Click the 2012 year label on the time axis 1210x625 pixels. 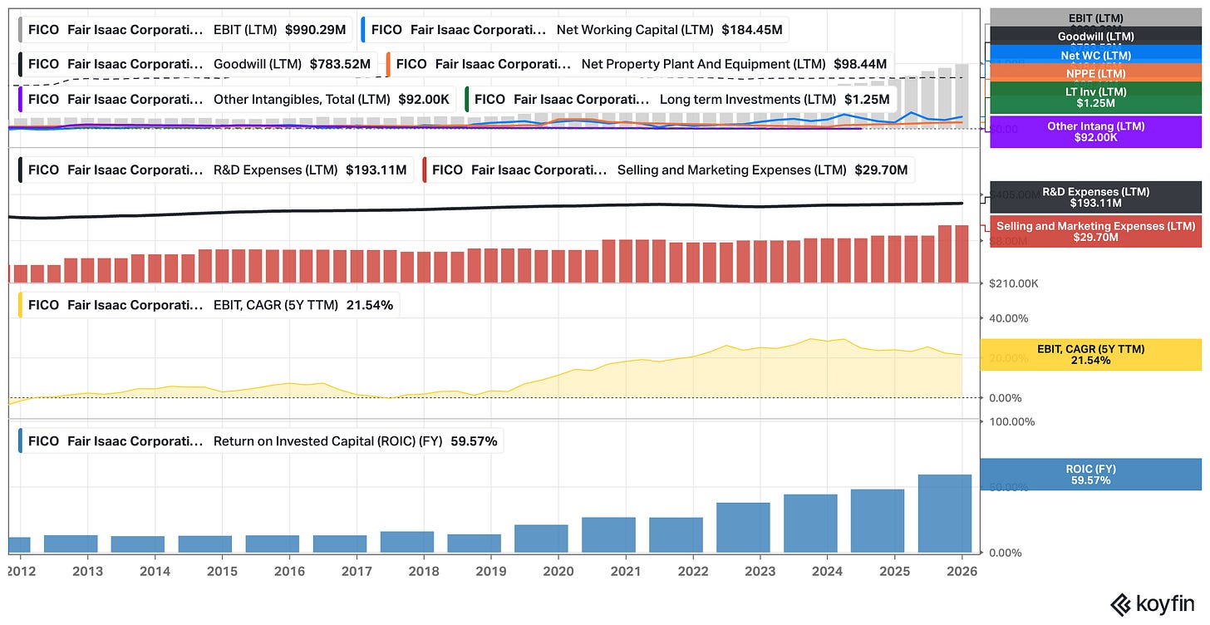(x=21, y=572)
